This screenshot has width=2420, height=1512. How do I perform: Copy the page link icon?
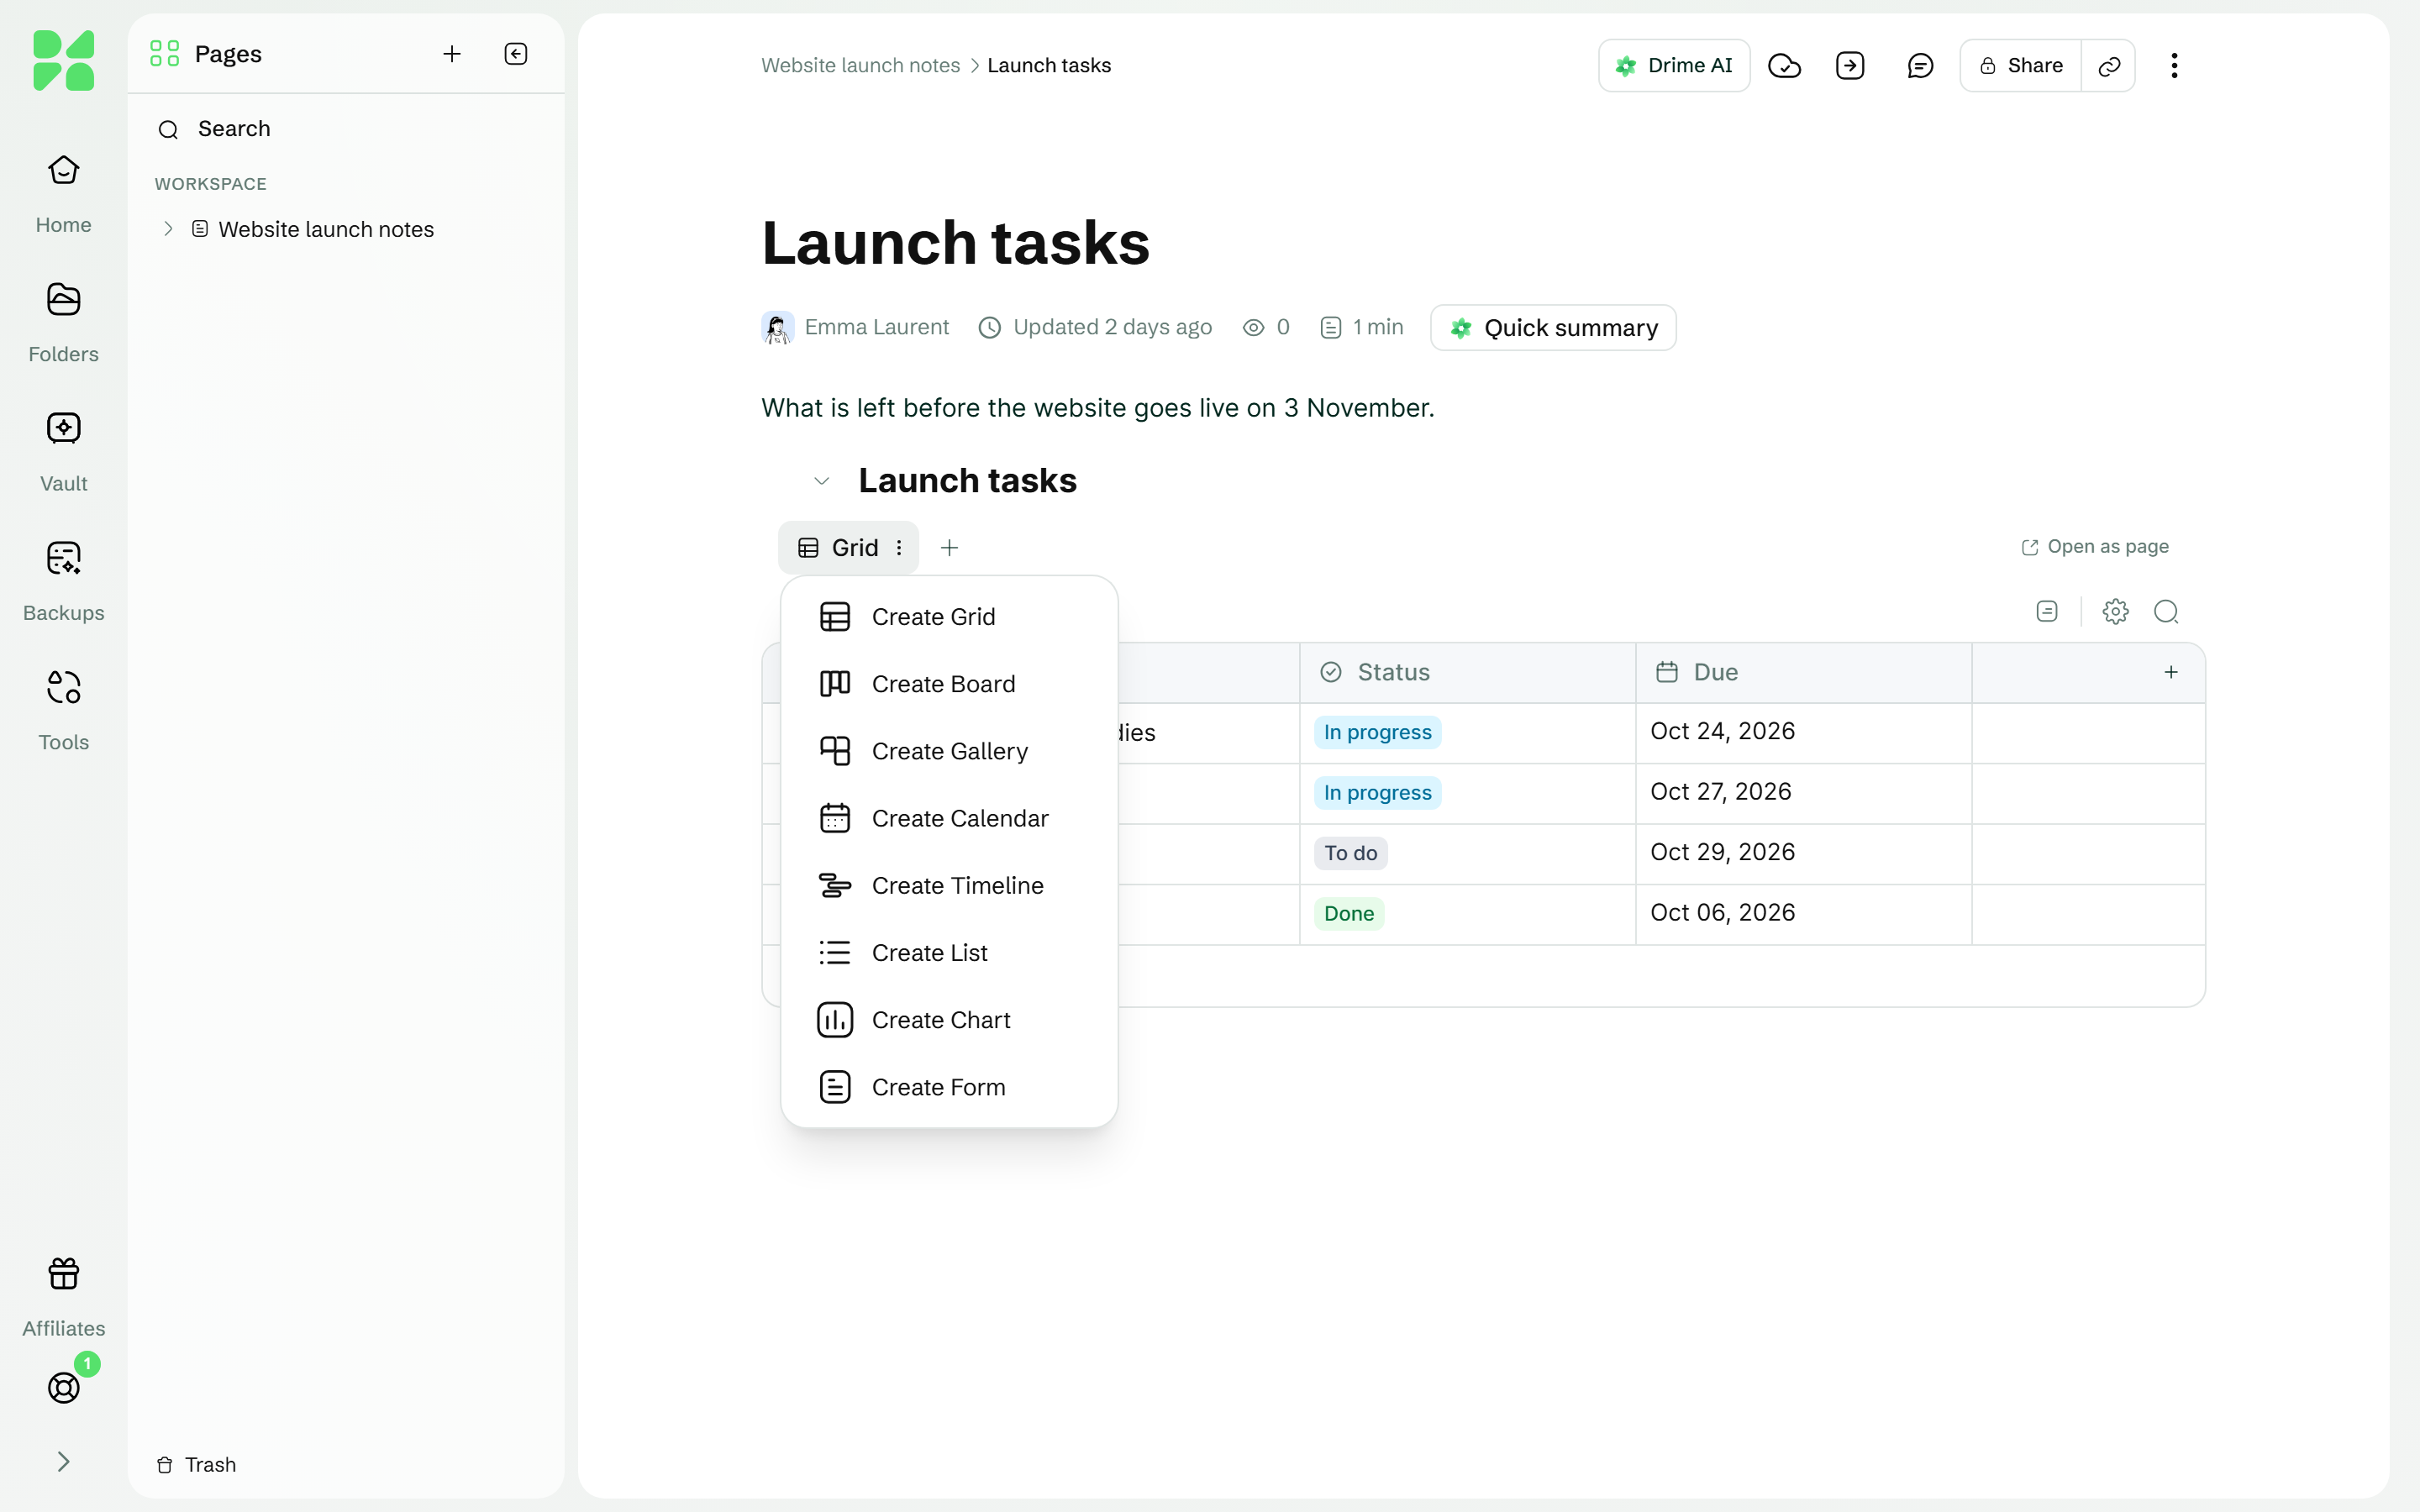(x=2109, y=66)
